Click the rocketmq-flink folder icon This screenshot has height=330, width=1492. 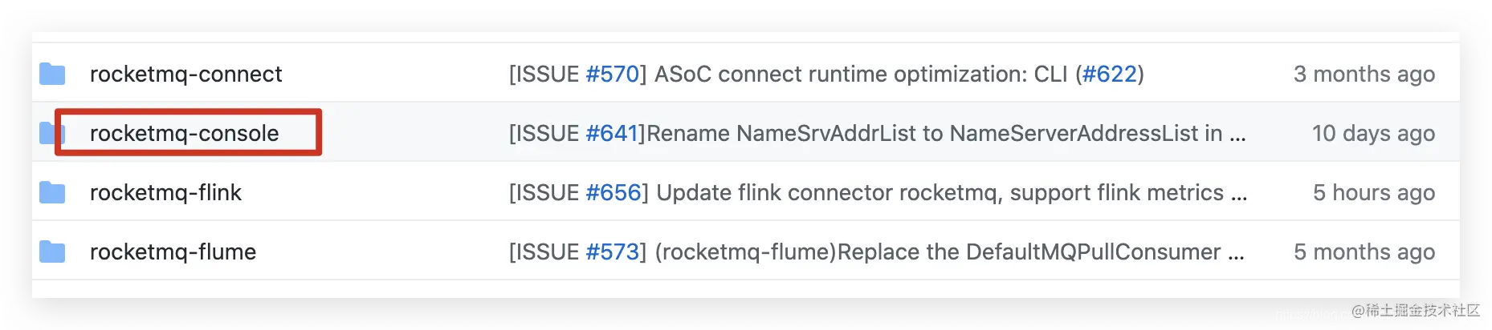point(52,192)
